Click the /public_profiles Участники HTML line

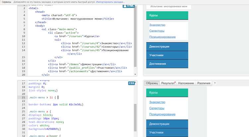point(87,68)
